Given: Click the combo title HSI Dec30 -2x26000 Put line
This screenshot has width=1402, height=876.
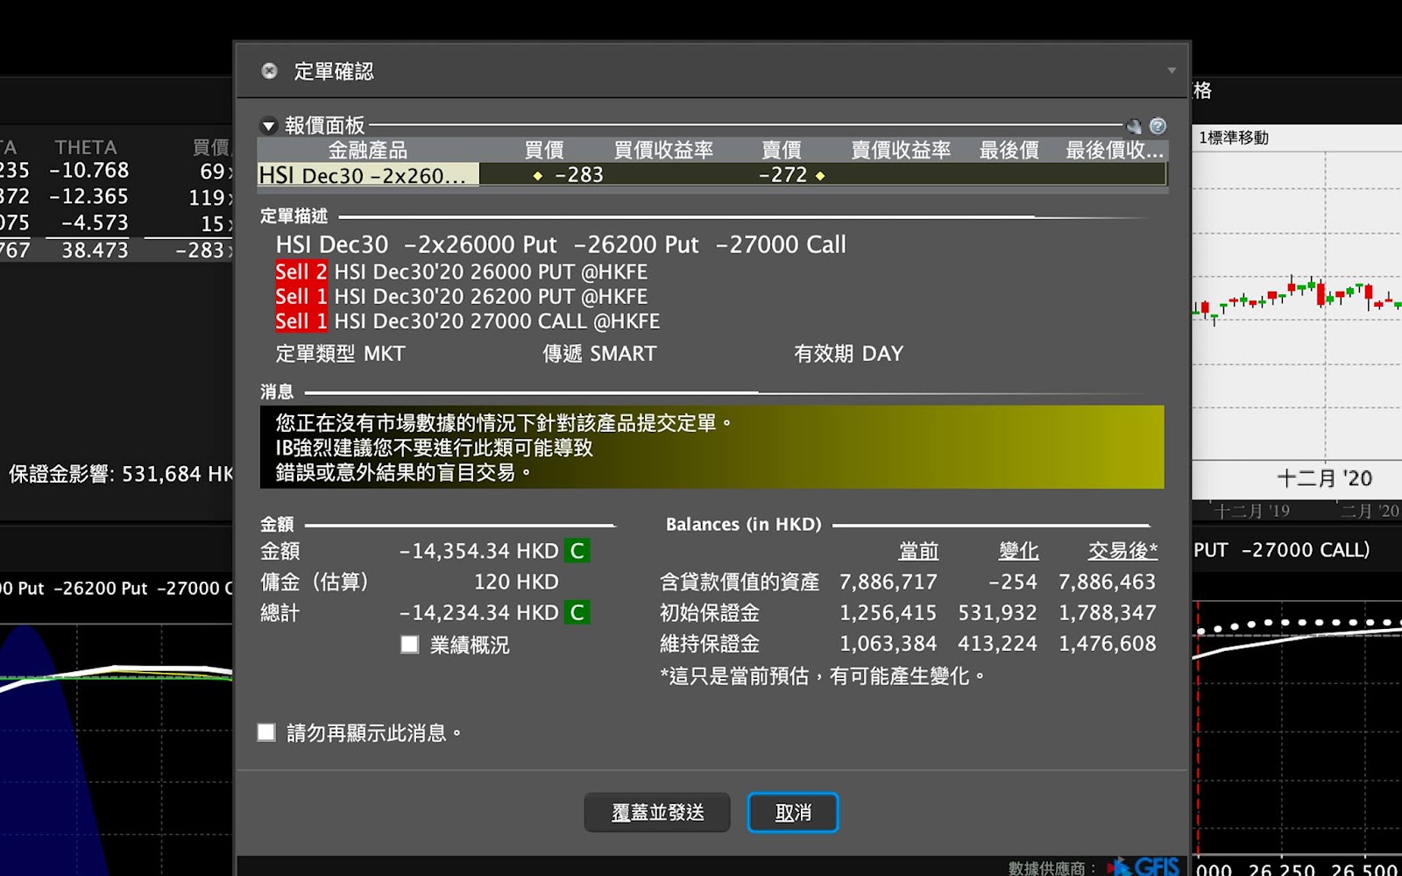Looking at the screenshot, I should tap(561, 244).
